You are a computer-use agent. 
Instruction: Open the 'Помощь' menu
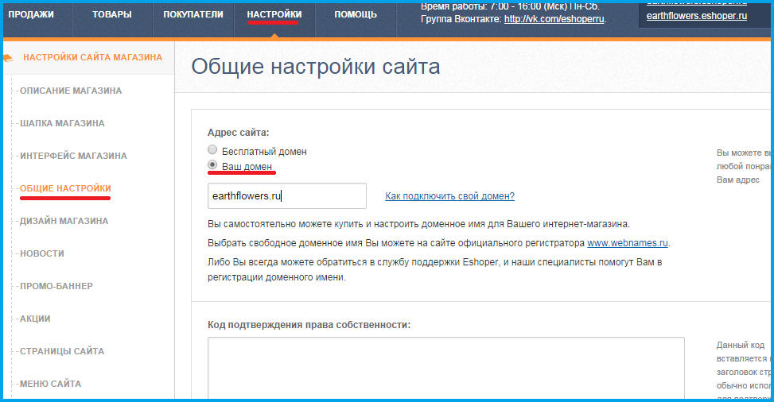(356, 15)
